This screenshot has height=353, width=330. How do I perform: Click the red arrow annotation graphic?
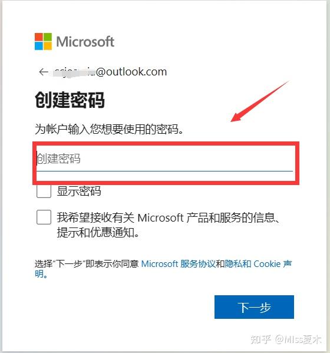coord(259,101)
